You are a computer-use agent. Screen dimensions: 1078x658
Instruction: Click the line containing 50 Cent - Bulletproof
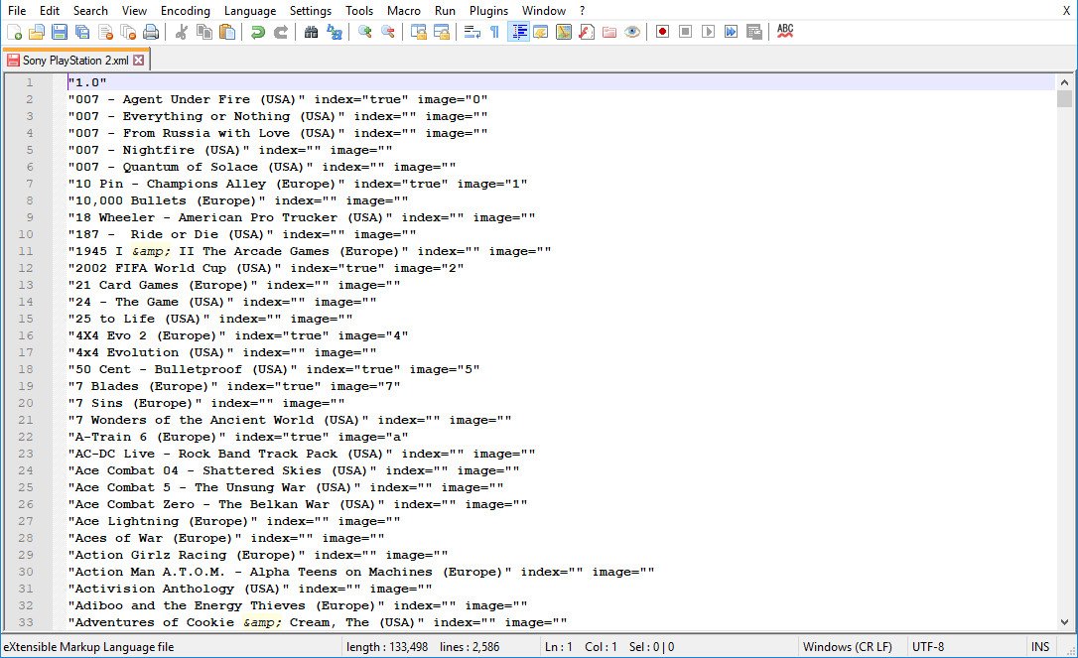pyautogui.click(x=561, y=369)
